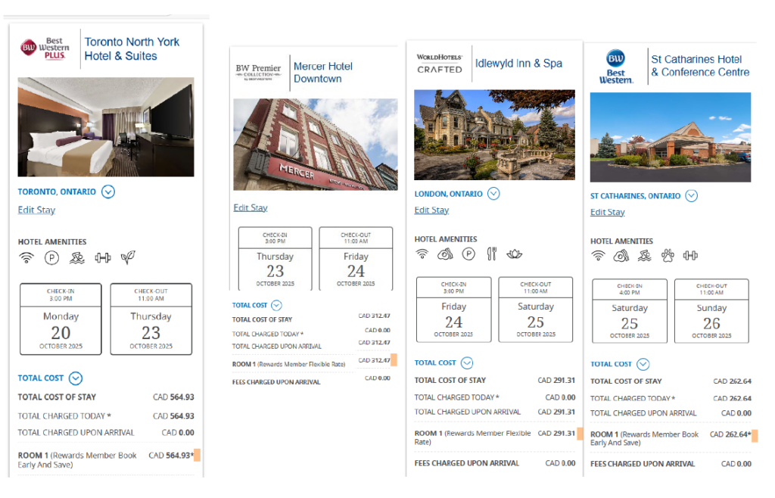The width and height of the screenshot is (775, 498).
Task: Click Edit Stay for Mercer Hotel Downtown
Action: click(x=251, y=208)
